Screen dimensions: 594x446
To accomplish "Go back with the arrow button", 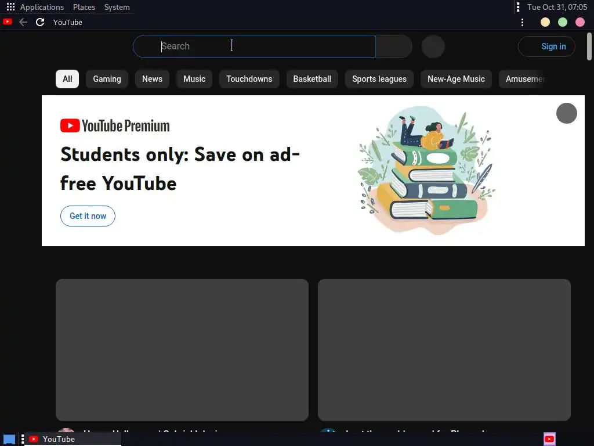I will point(23,22).
